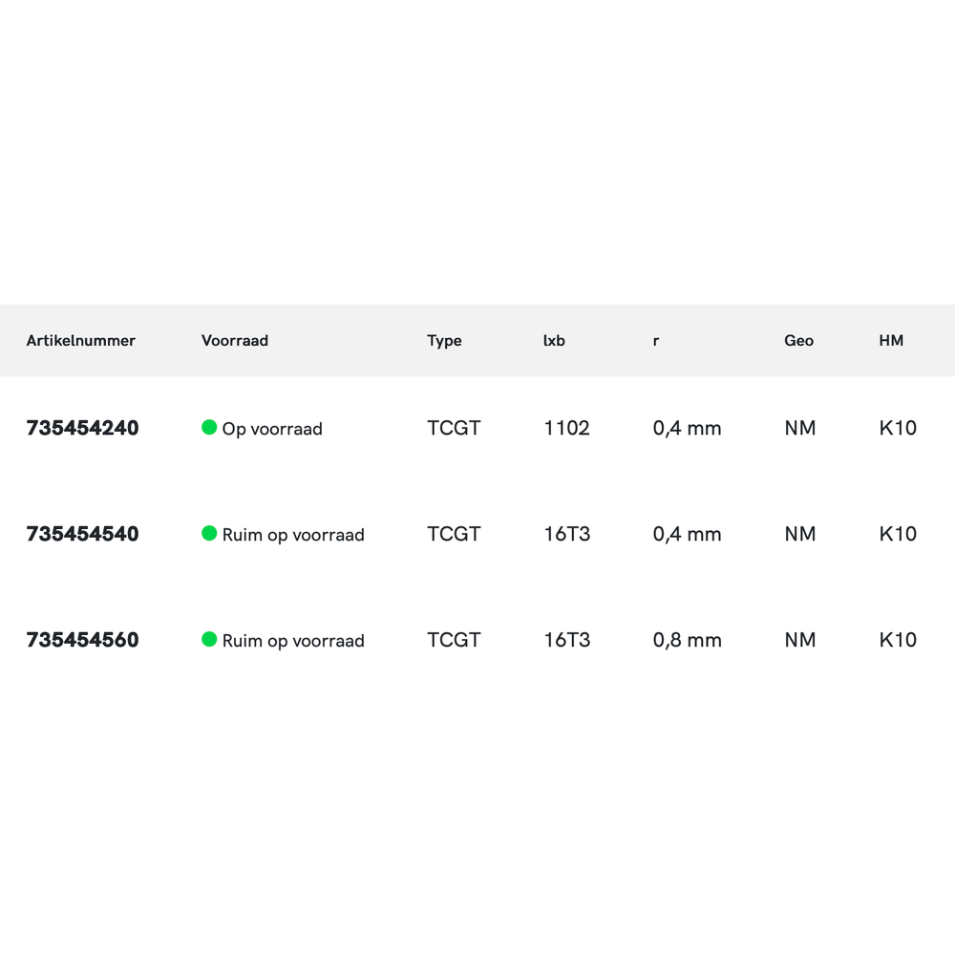
Task: Open article number 735454540
Action: 82,535
